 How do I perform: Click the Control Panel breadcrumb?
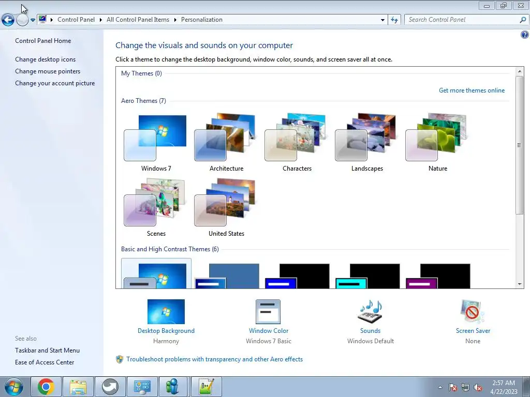coord(76,20)
